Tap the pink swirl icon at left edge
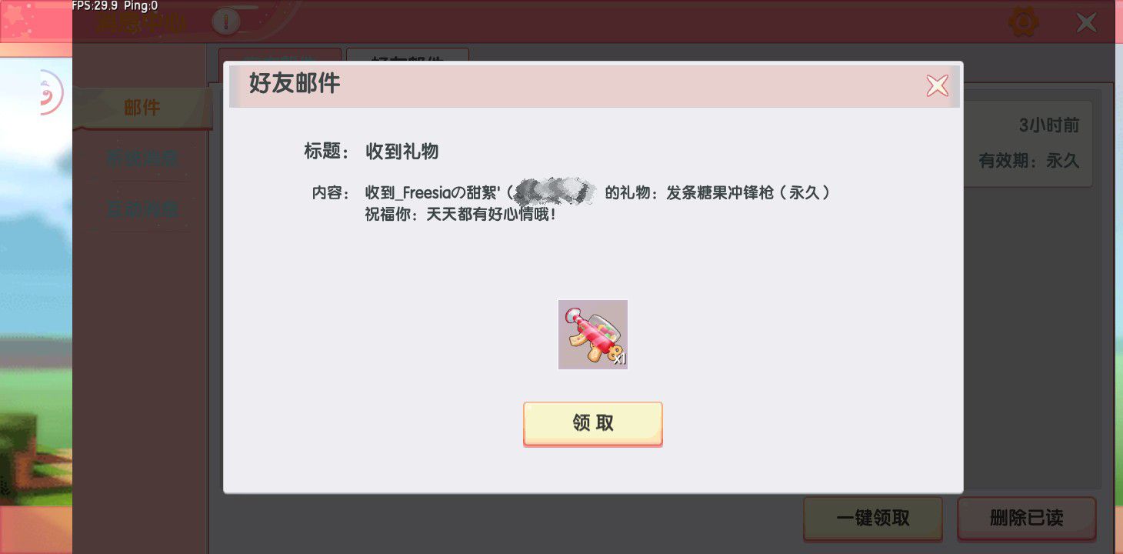This screenshot has height=554, width=1123. click(x=51, y=92)
